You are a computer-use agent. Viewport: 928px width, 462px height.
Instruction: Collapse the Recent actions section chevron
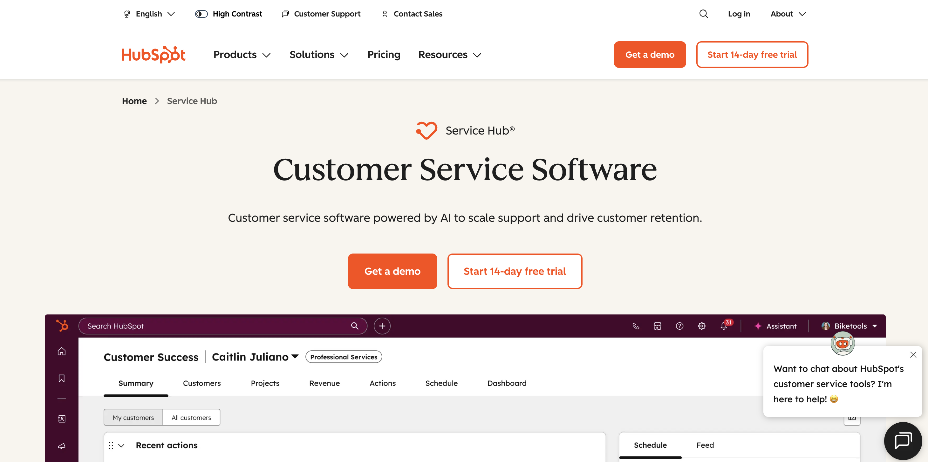pyautogui.click(x=121, y=445)
